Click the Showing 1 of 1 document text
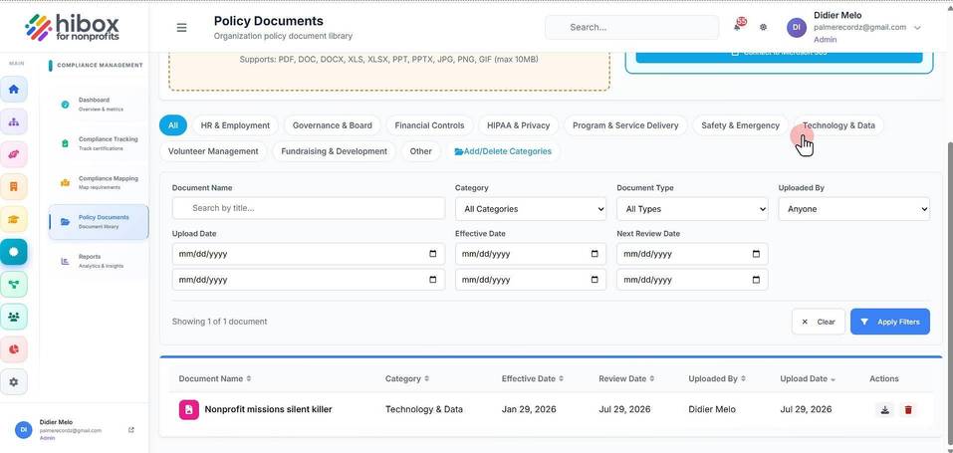953x453 pixels. [219, 322]
